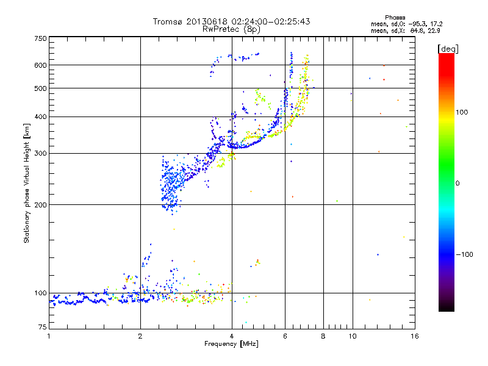Click the y-axis '500' tick label
This screenshot has height=366, width=488.
pos(40,88)
